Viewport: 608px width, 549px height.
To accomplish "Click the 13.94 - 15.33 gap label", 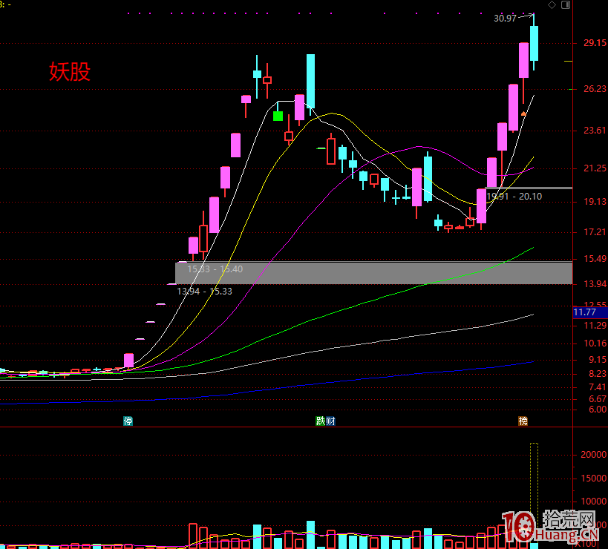I will click(204, 292).
